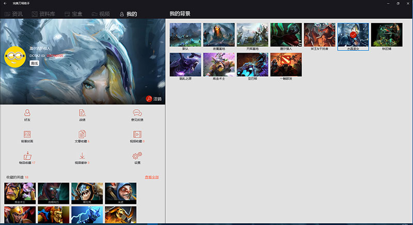This screenshot has height=225, width=413.
Task: Open the 好友 friends icon
Action: click(27, 113)
